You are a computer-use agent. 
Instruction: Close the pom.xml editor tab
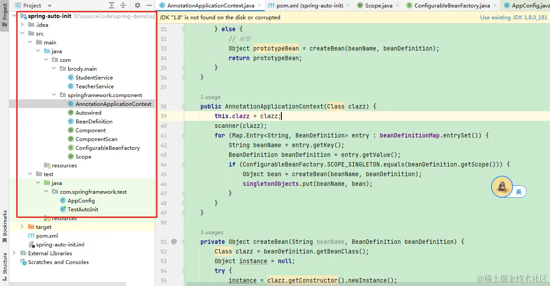347,6
